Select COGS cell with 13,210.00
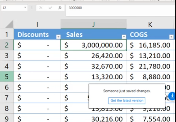Viewport: 176px width, 122px height. pyautogui.click(x=150, y=56)
